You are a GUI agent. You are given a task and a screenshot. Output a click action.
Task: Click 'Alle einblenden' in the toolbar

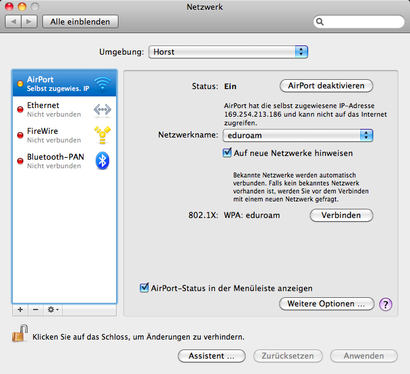coord(80,21)
